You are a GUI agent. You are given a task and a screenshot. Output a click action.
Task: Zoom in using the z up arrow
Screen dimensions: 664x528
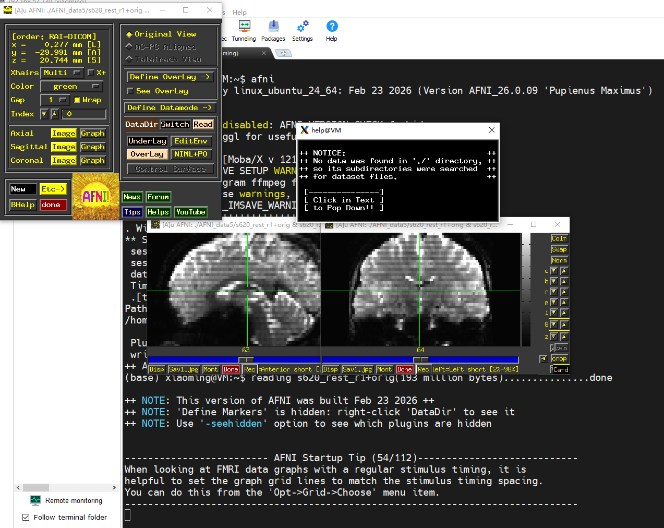(564, 337)
